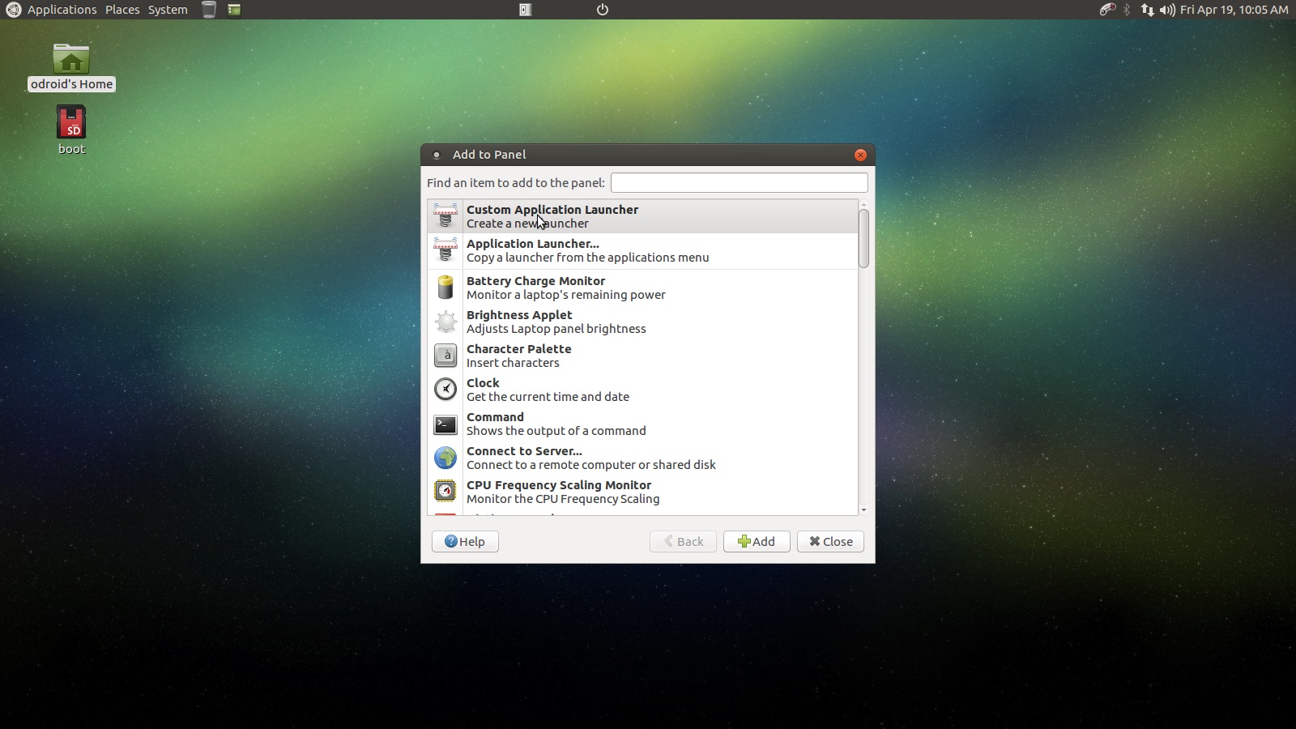1296x729 pixels.
Task: Click the Connect to Server globe icon
Action: click(446, 458)
